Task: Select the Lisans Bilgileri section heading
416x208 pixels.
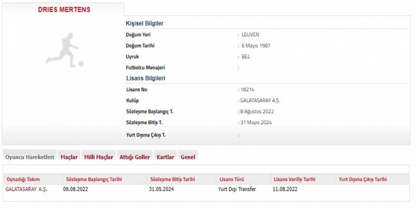Action: (x=145, y=78)
